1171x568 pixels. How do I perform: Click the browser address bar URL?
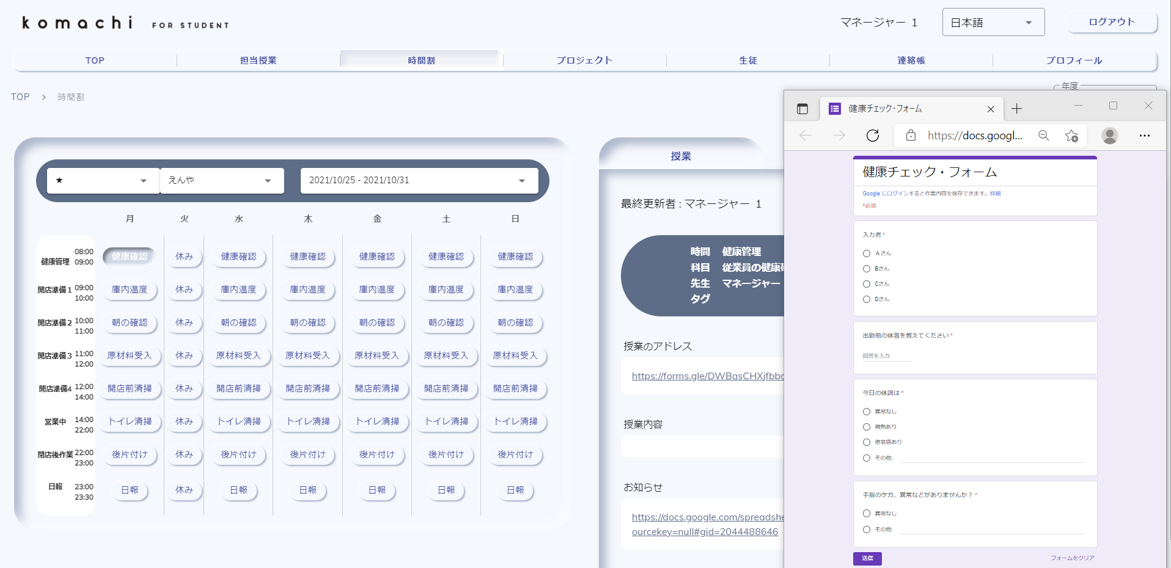point(975,136)
